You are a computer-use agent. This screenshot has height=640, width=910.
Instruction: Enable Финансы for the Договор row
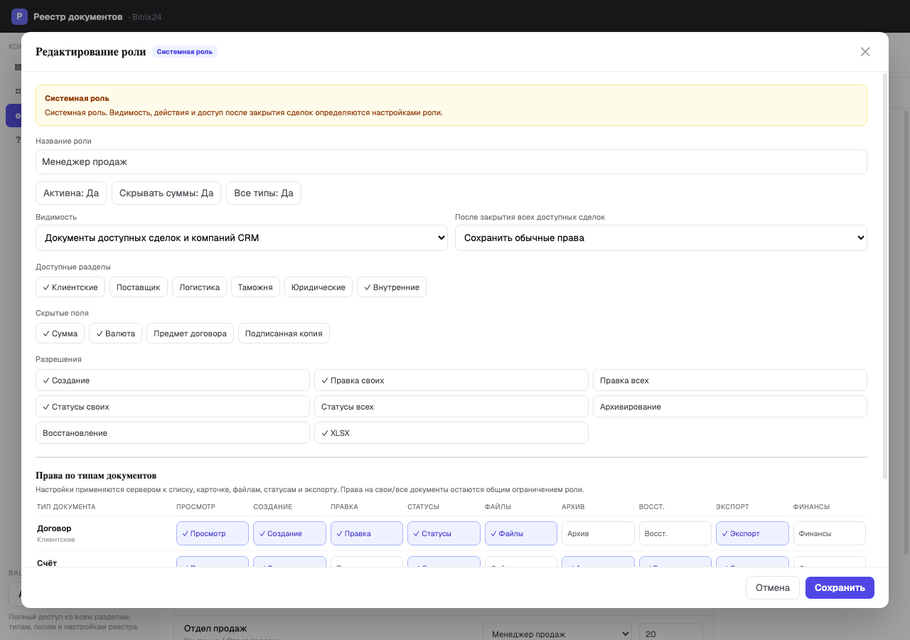[830, 533]
